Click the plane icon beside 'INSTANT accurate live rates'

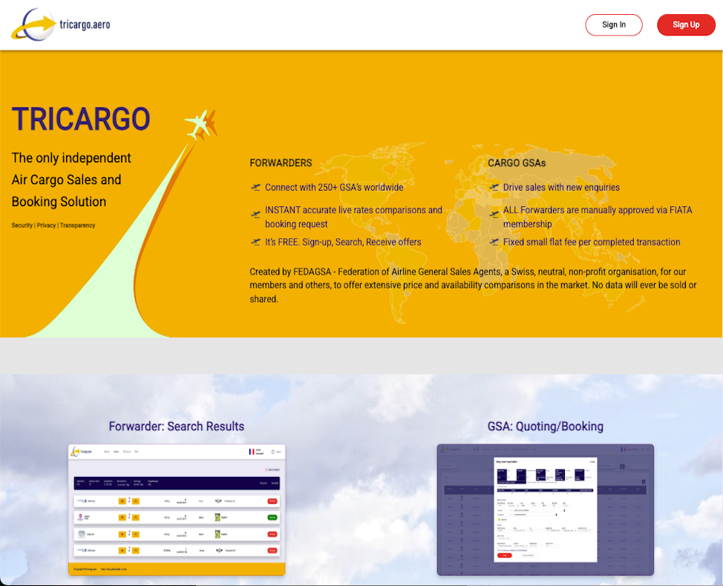pyautogui.click(x=255, y=214)
